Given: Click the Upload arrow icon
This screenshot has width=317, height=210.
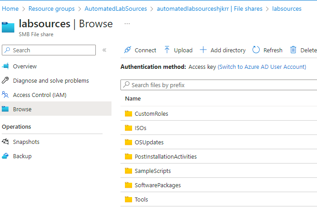Looking at the screenshot, I should pos(167,50).
